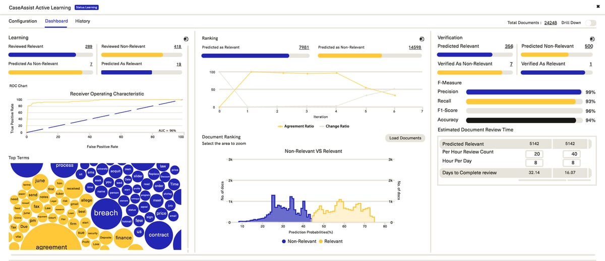The height and width of the screenshot is (261, 605).
Task: Open the Reviewed Non-Relevant count 418
Action: coord(177,46)
